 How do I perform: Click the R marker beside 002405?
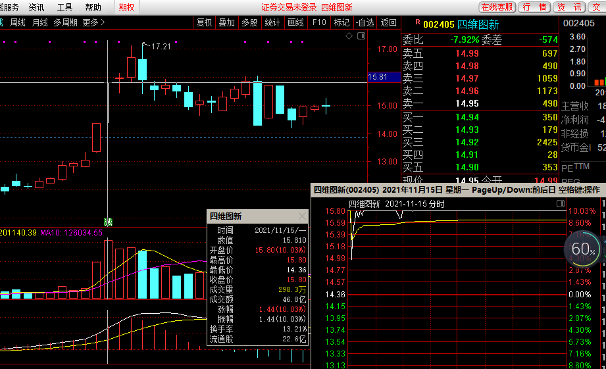(x=418, y=22)
